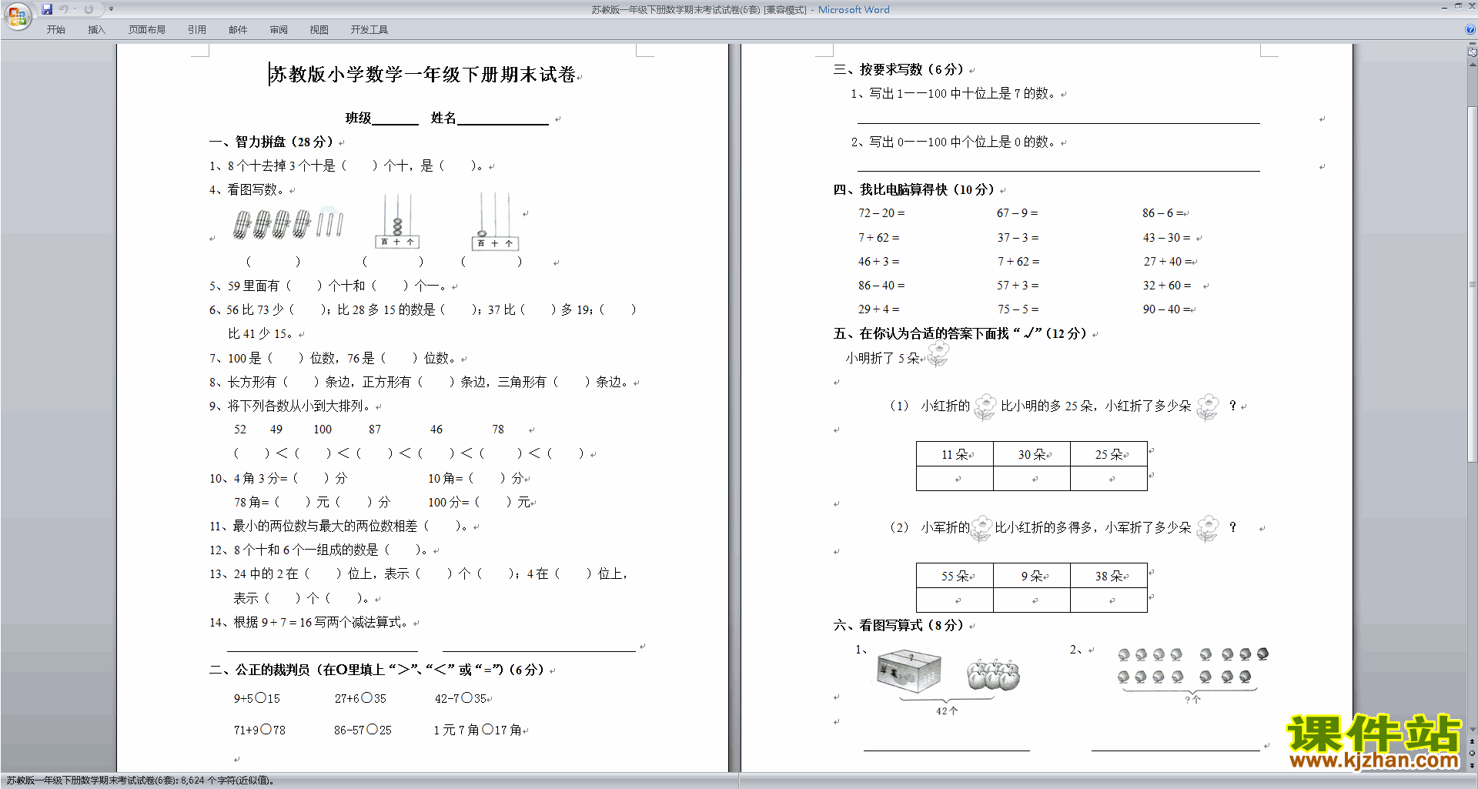Image resolution: width=1478 pixels, height=789 pixels.
Task: Click the circle in 71+9○78
Action: (266, 729)
